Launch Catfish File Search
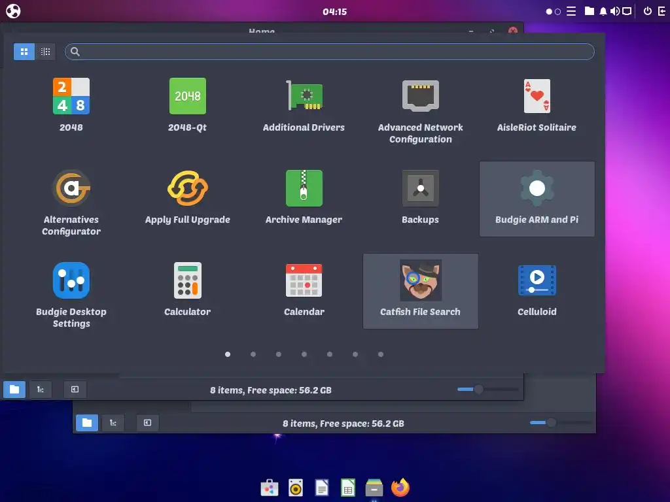 point(421,291)
